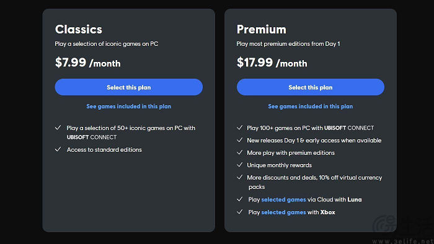The height and width of the screenshot is (244, 434).
Task: Click checkmark beside 'New releases Day 1'
Action: pos(240,140)
